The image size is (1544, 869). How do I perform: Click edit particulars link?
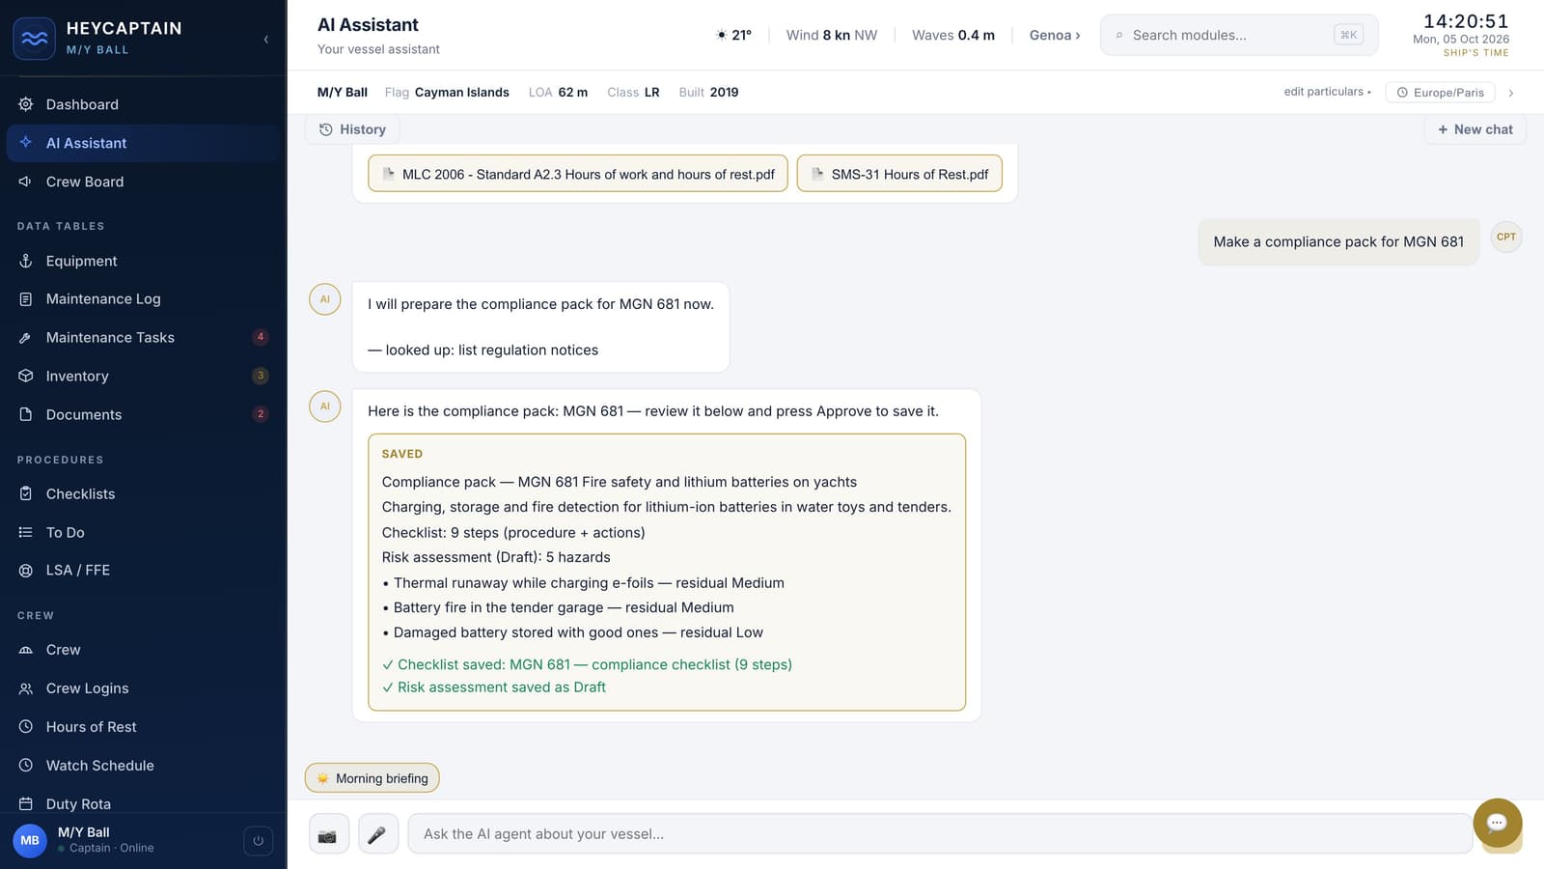tap(1327, 92)
